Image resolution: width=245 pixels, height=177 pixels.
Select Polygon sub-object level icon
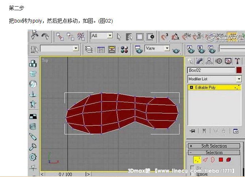coord(221,160)
